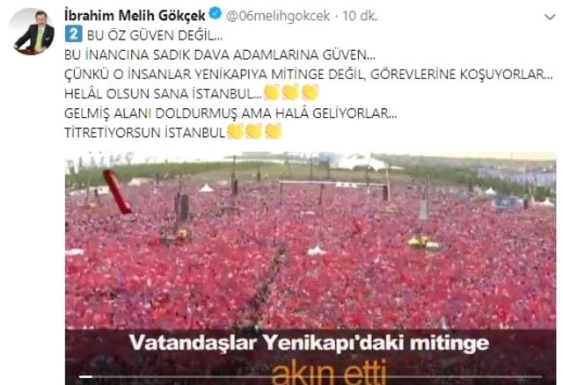The height and width of the screenshot is (385, 563).
Task: Open the İbrahim Melih Gökçek display name link
Action: click(x=135, y=16)
